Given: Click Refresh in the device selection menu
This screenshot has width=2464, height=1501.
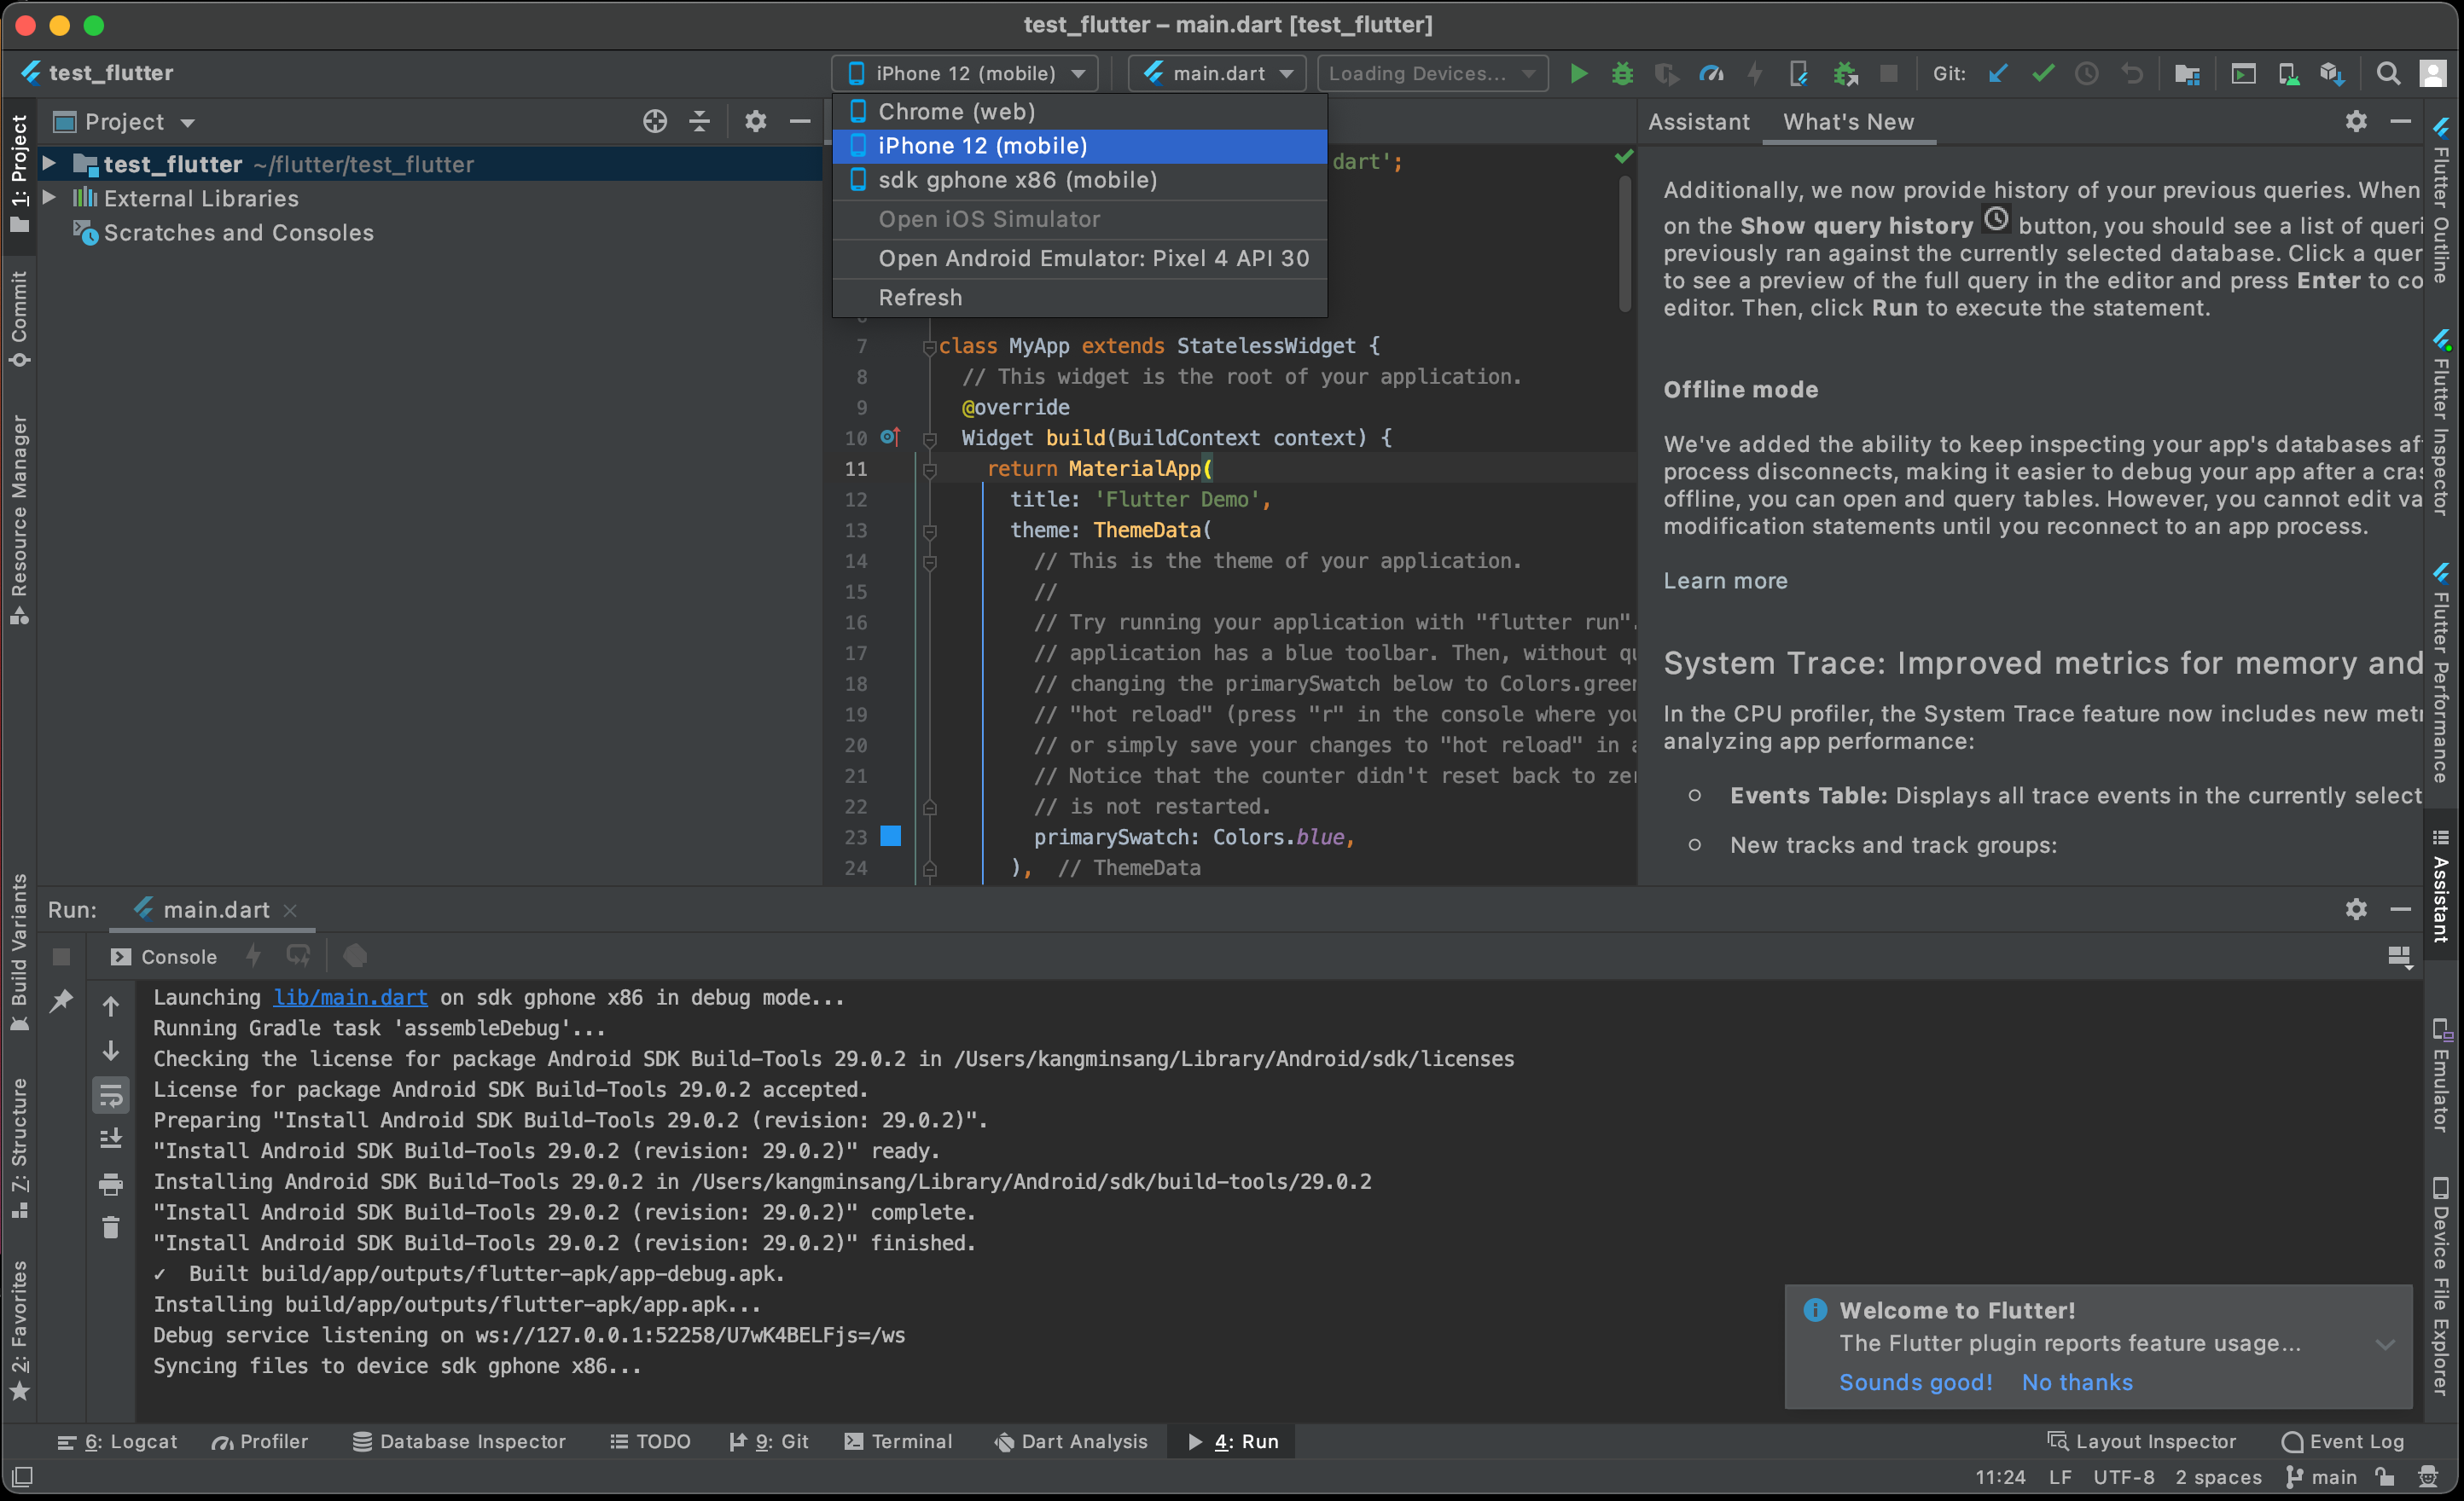Looking at the screenshot, I should (919, 297).
